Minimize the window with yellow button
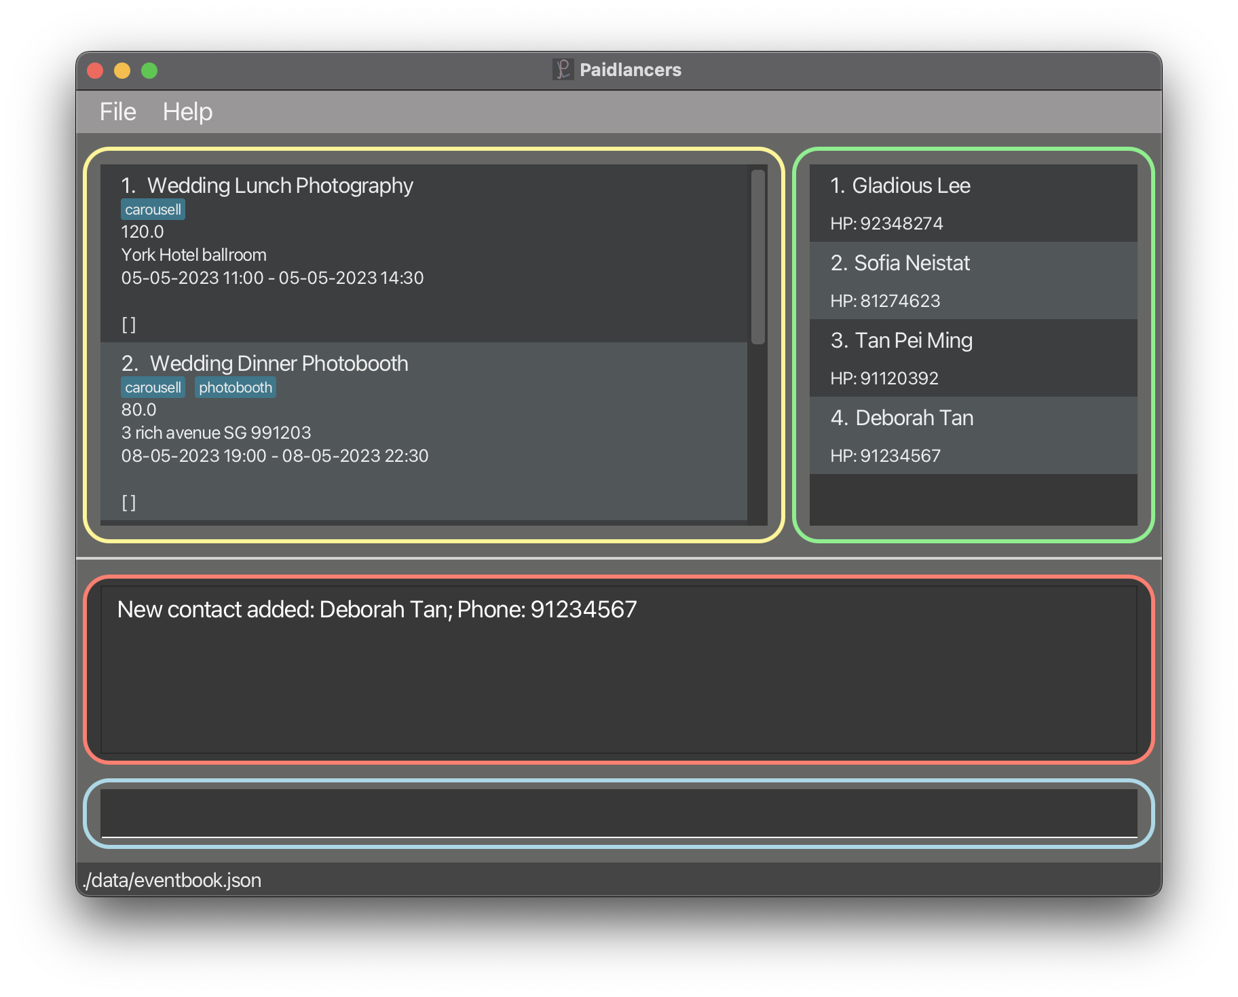The height and width of the screenshot is (997, 1238). [122, 71]
